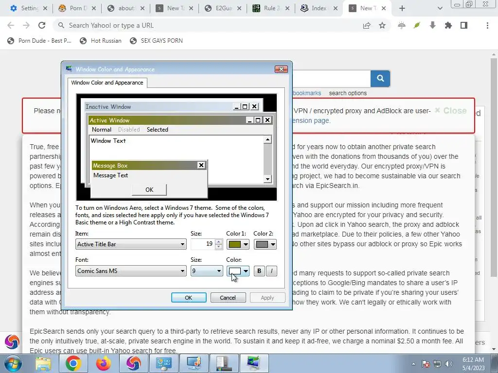
Task: Open the Item dropdown showing Active Title Bar
Action: 131,244
